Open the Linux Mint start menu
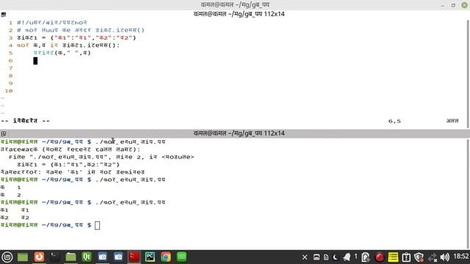The width and height of the screenshot is (470, 264). (x=7, y=257)
